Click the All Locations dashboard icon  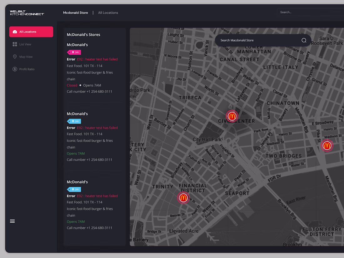point(15,32)
